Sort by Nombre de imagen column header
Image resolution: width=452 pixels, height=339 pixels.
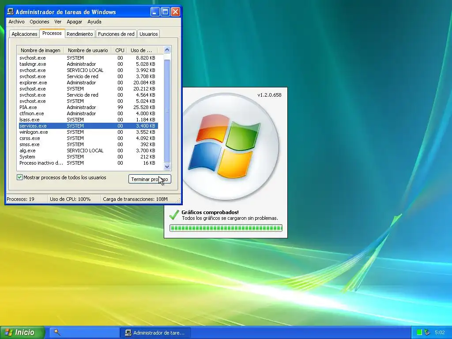point(40,50)
